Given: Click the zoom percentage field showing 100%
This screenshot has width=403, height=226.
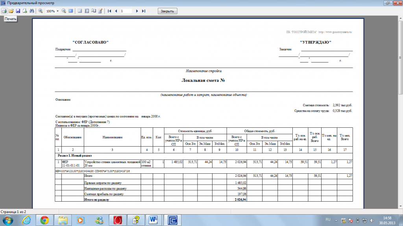Looking at the screenshot, I should (x=51, y=11).
